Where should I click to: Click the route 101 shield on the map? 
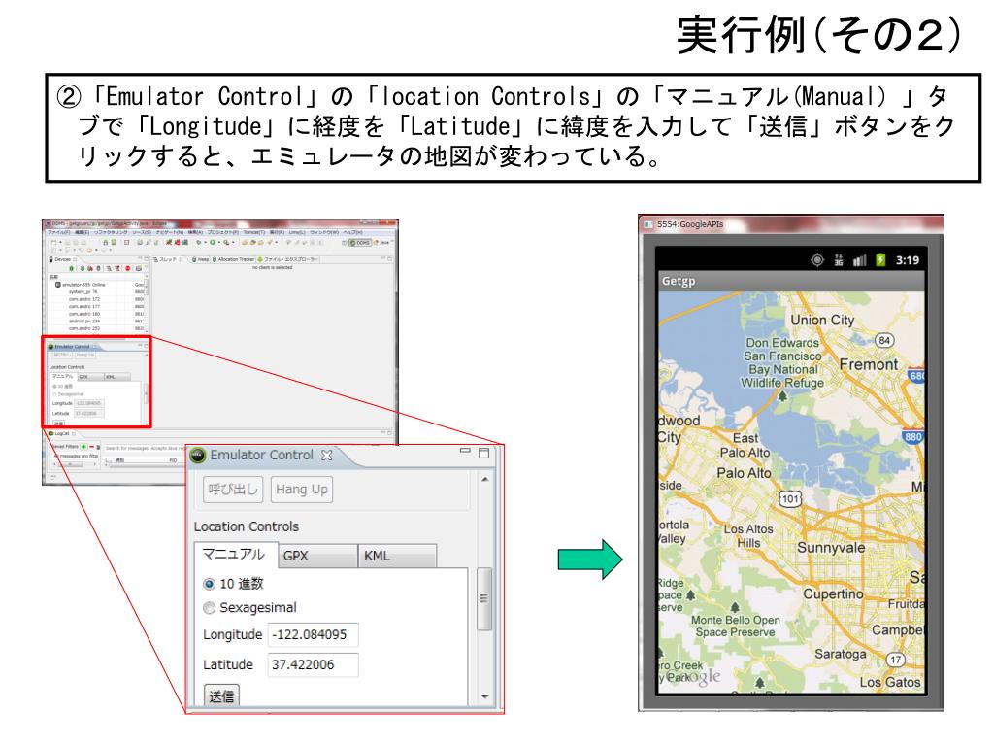coord(790,498)
